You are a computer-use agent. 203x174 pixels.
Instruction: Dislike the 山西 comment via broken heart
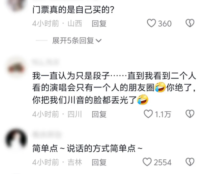tap(190, 23)
